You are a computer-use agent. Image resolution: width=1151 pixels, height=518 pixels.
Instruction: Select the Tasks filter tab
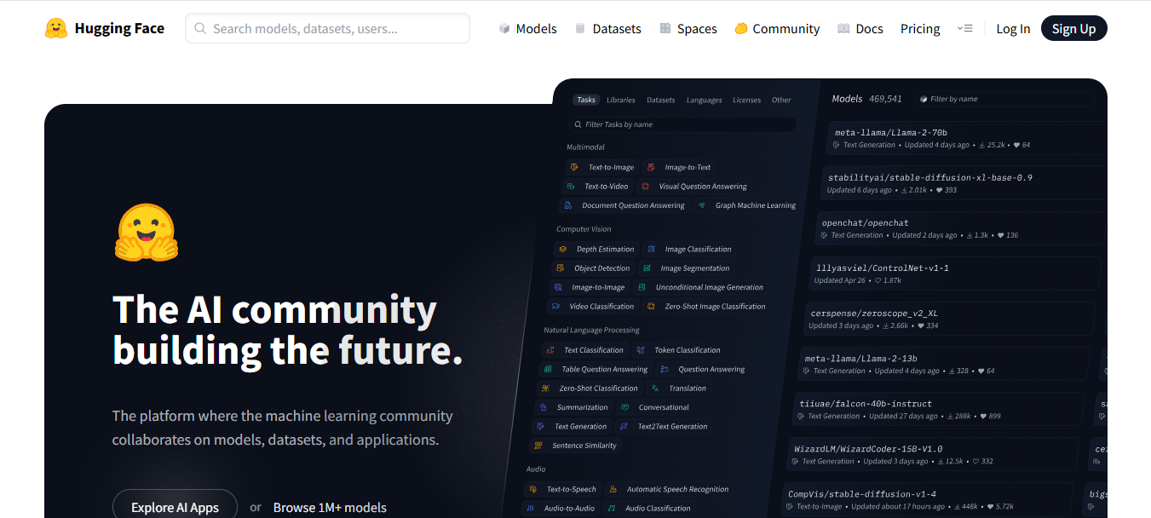coord(586,100)
